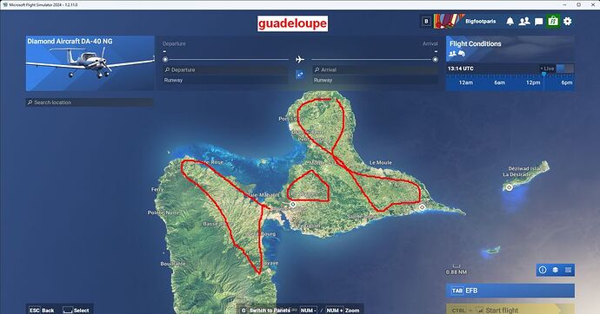
Task: Open the map grid legend icon
Action: coord(568,270)
